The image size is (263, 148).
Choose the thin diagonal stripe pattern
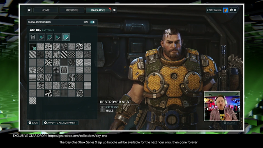(33, 55)
